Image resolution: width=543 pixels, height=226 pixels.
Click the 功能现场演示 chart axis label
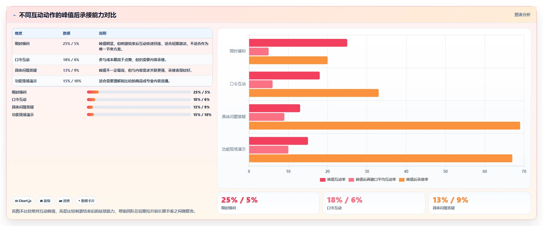pos(233,149)
